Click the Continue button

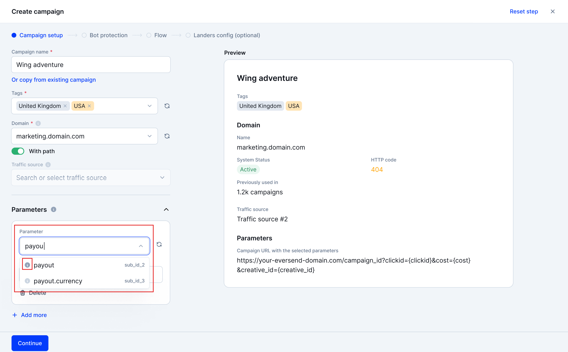pos(30,343)
